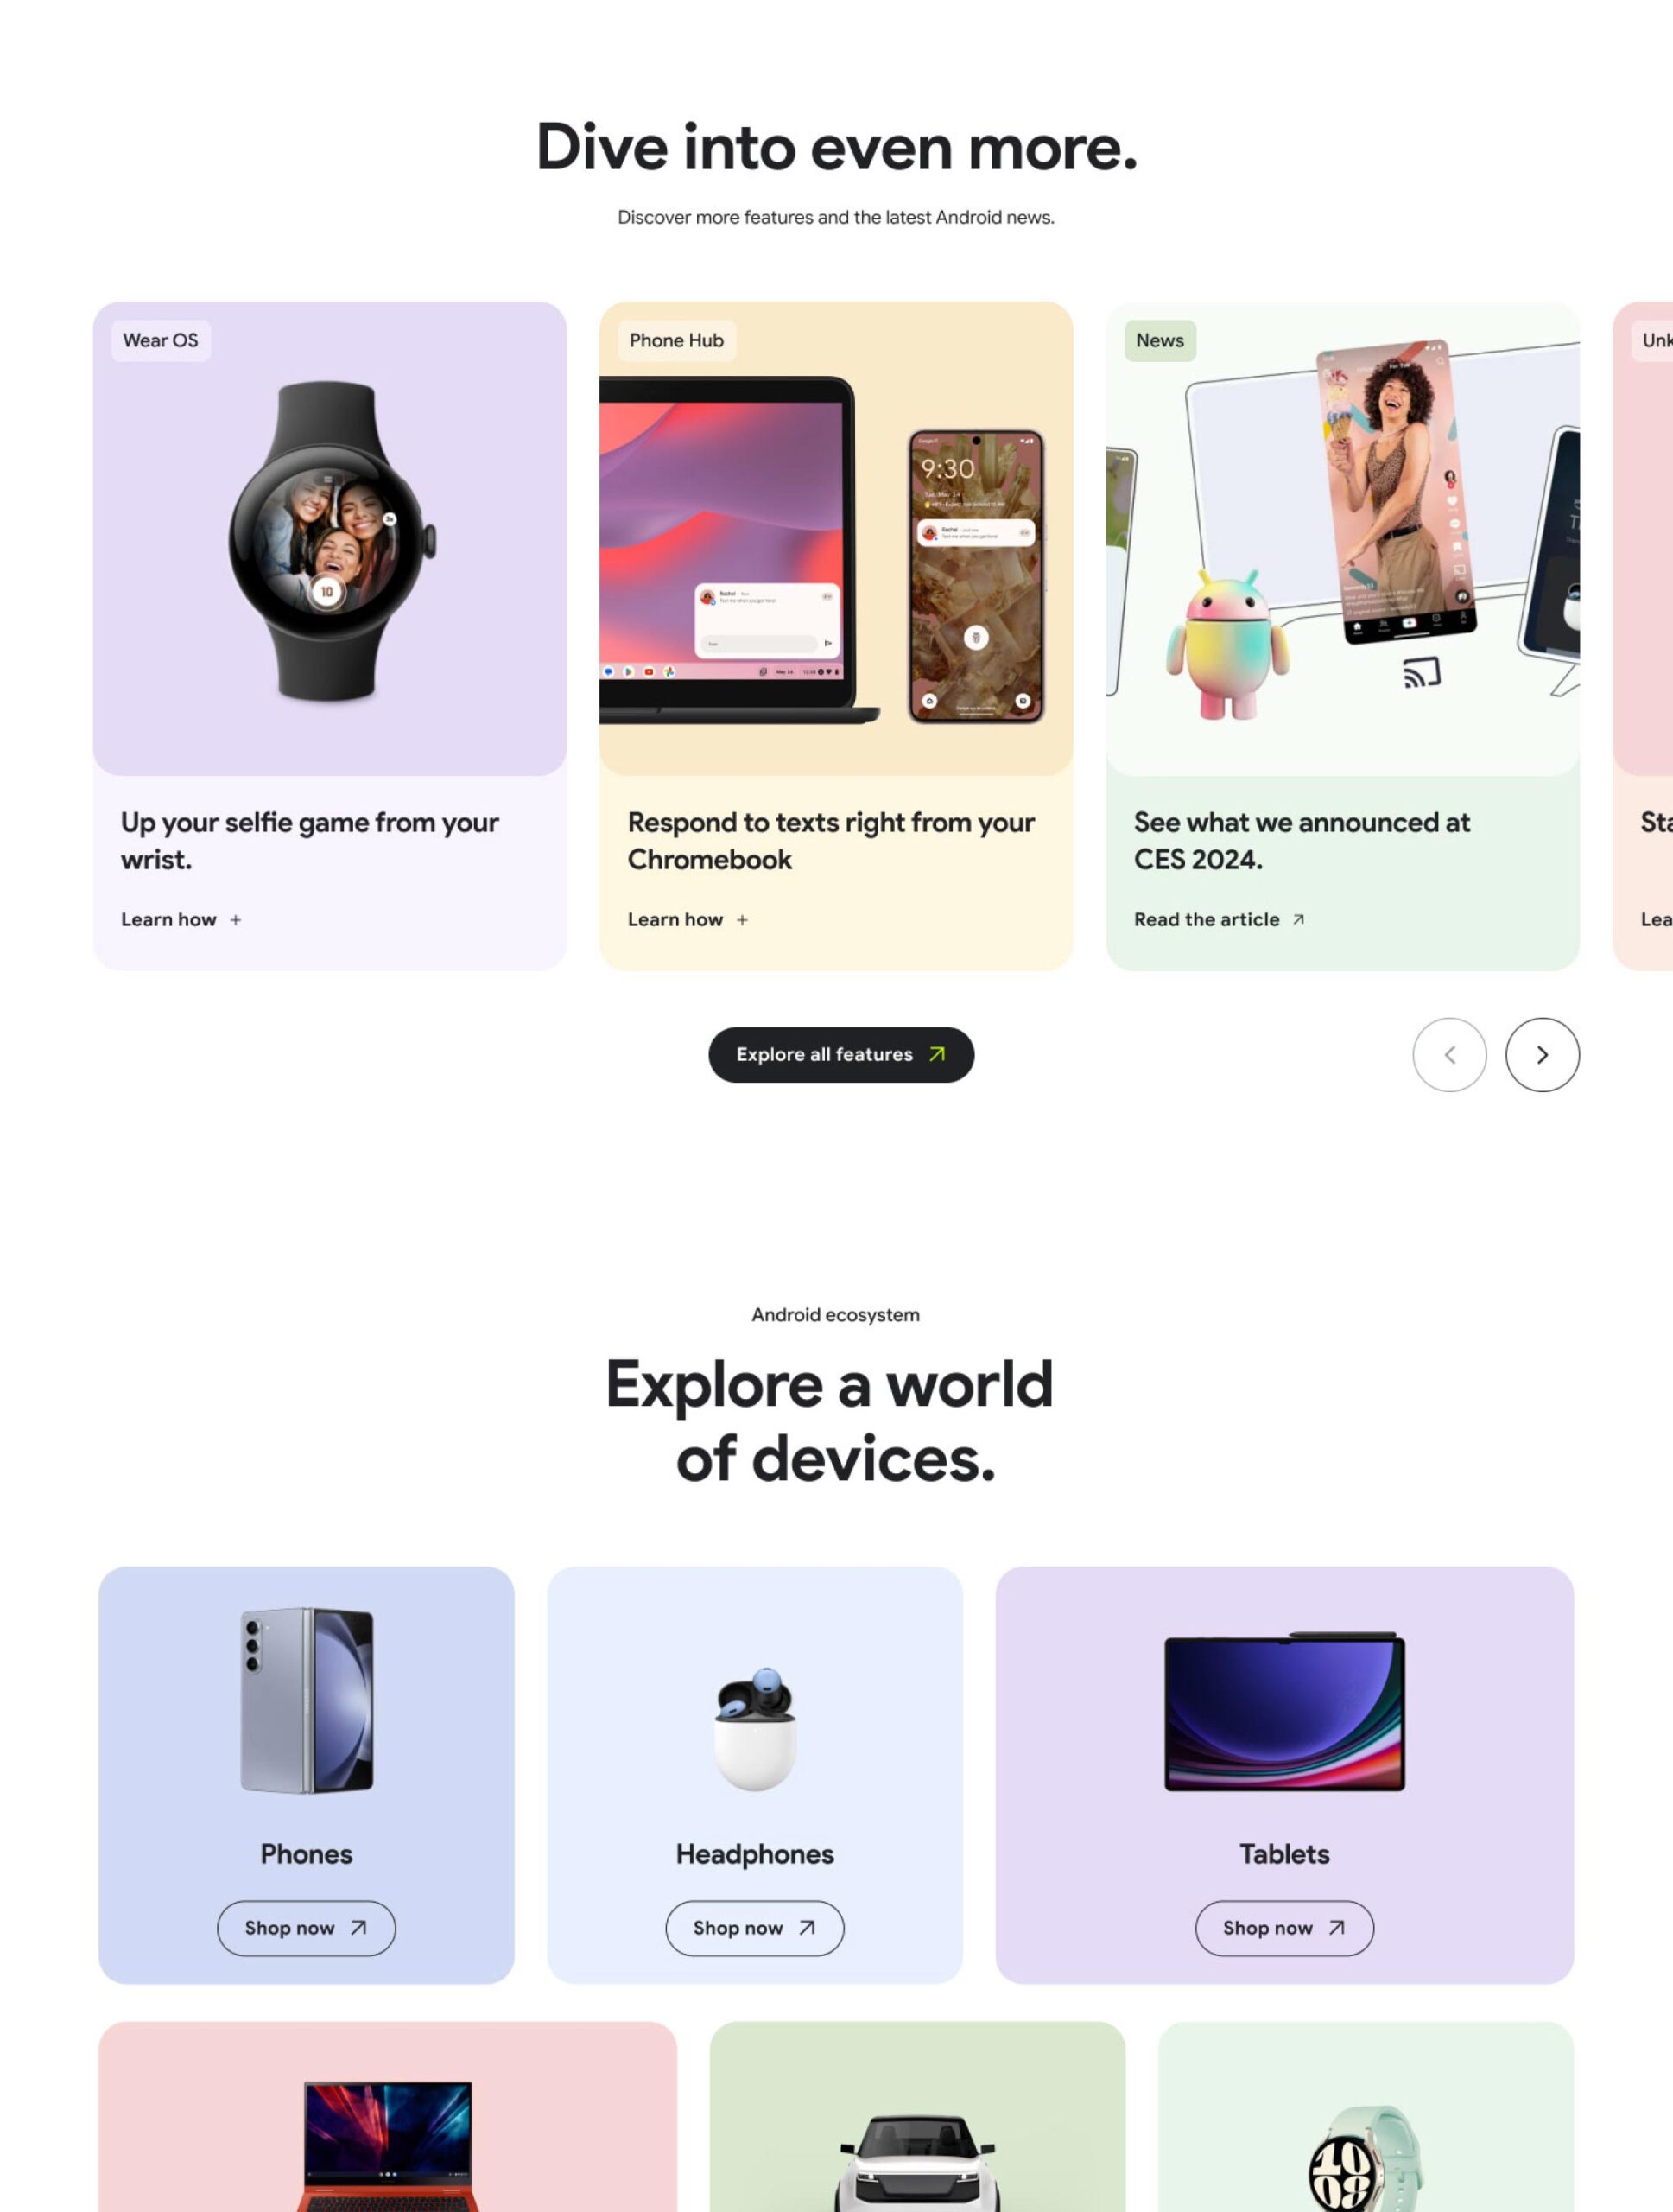Click the arrow icon in Tablets Shop now
Viewport: 1673px width, 2212px height.
point(1336,1928)
